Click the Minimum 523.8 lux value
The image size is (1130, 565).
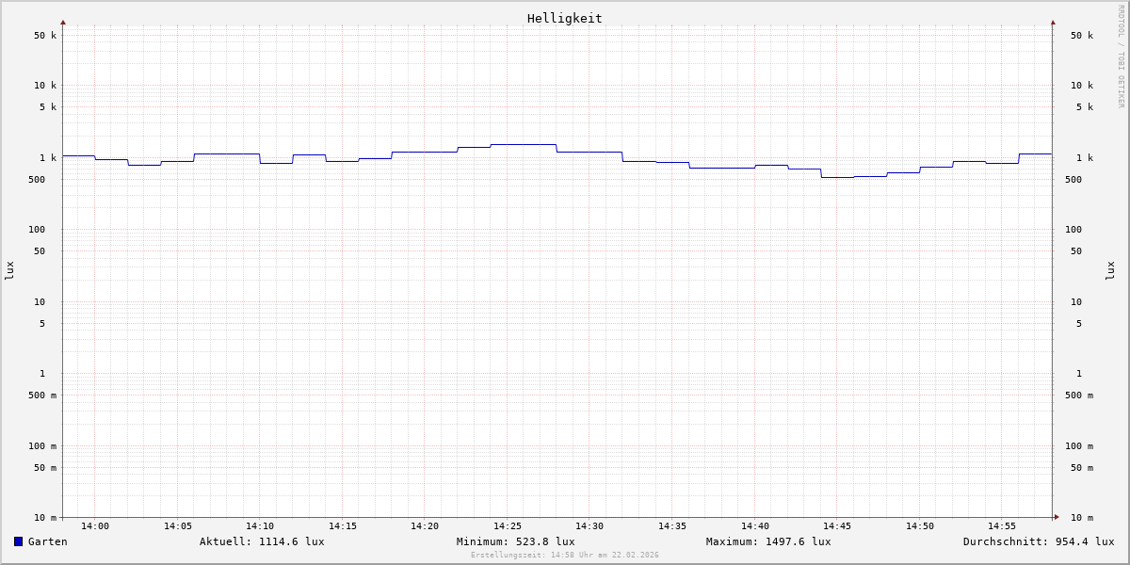click(x=515, y=541)
